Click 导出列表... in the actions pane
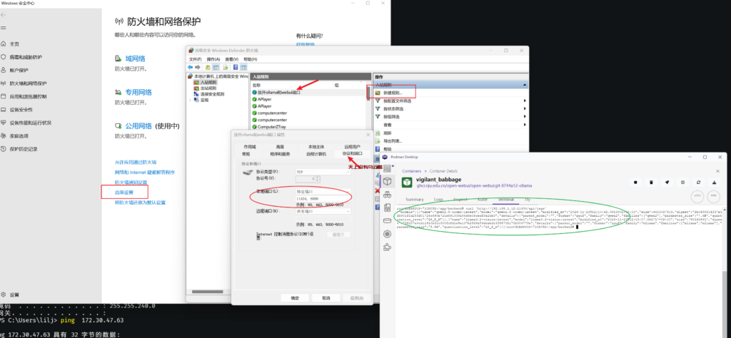731x338 pixels. click(x=393, y=140)
